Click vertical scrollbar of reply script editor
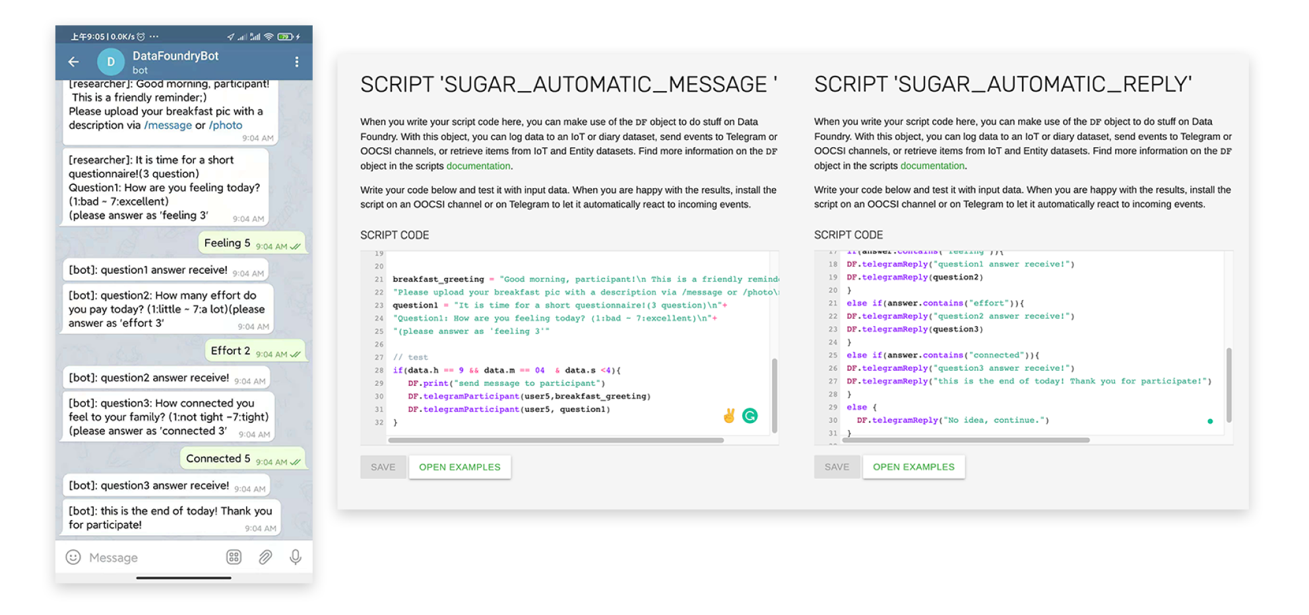 (x=1229, y=385)
